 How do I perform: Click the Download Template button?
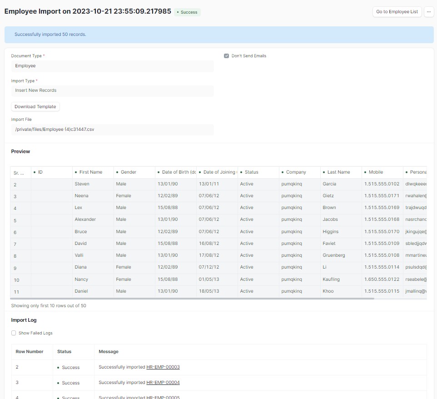coord(35,107)
